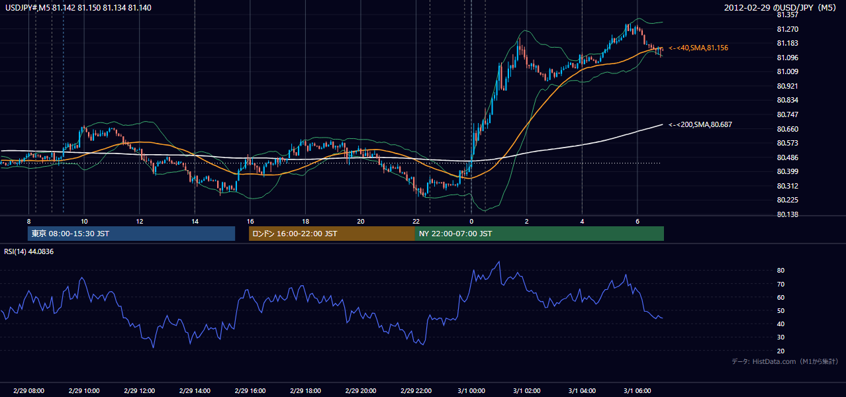Click the データ: HistData.com source note
The image size is (846, 397).
click(x=785, y=361)
